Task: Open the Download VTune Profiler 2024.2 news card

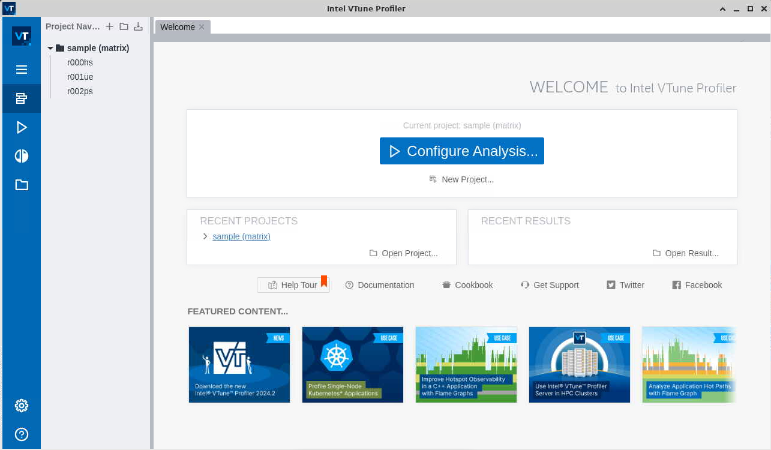Action: coord(239,365)
